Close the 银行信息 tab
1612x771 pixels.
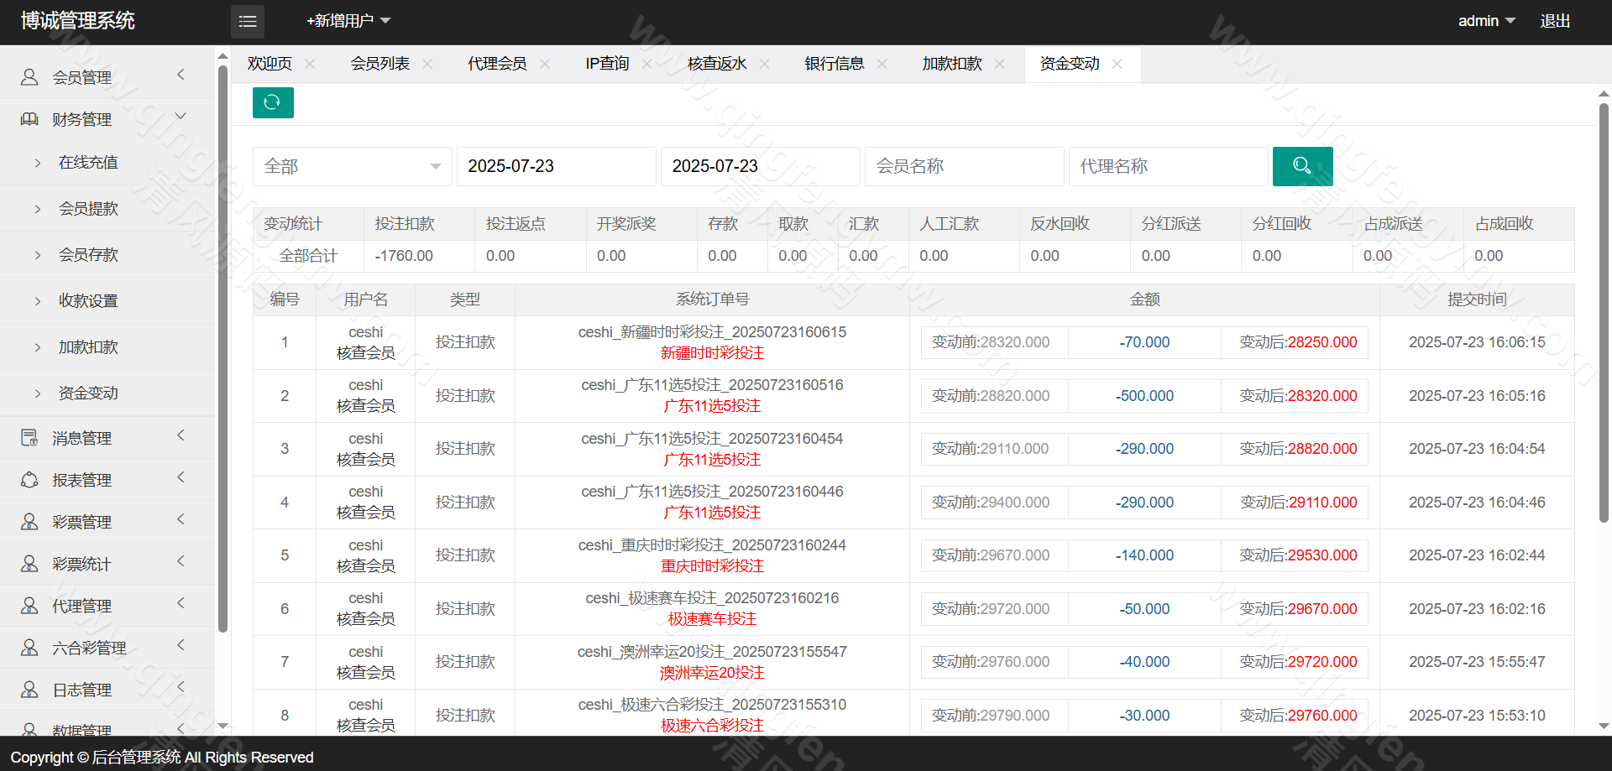click(882, 64)
